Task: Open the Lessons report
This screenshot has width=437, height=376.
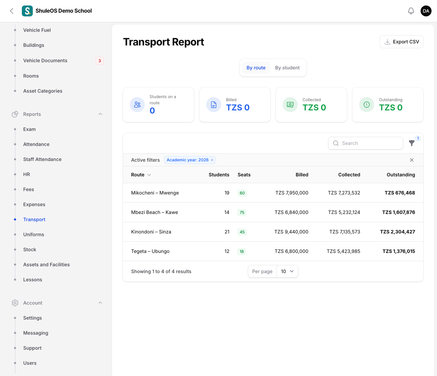Action: [33, 280]
